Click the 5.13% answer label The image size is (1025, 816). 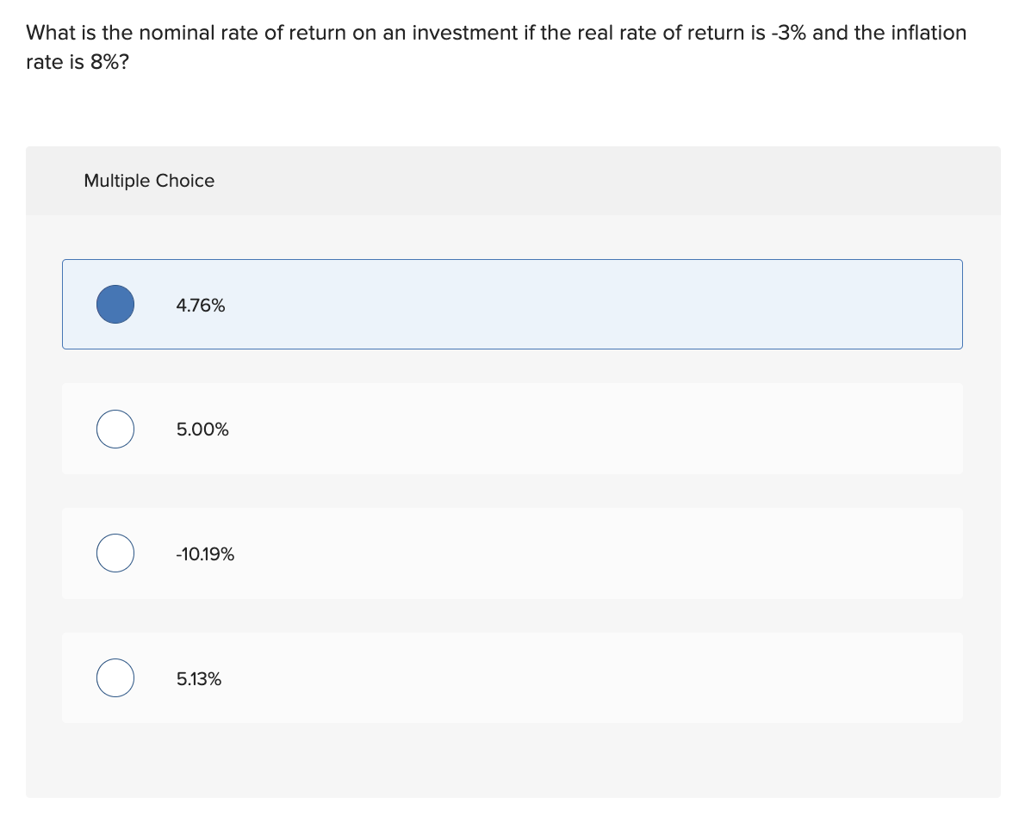click(199, 679)
